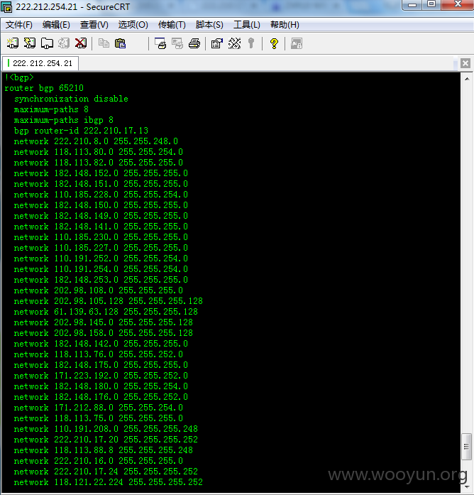Screen dimensions: 474x495
Task: Open the 帮助(H) menu
Action: (285, 25)
